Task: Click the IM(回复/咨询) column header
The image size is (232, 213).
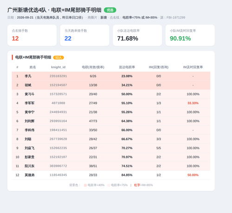Action: coord(159,67)
